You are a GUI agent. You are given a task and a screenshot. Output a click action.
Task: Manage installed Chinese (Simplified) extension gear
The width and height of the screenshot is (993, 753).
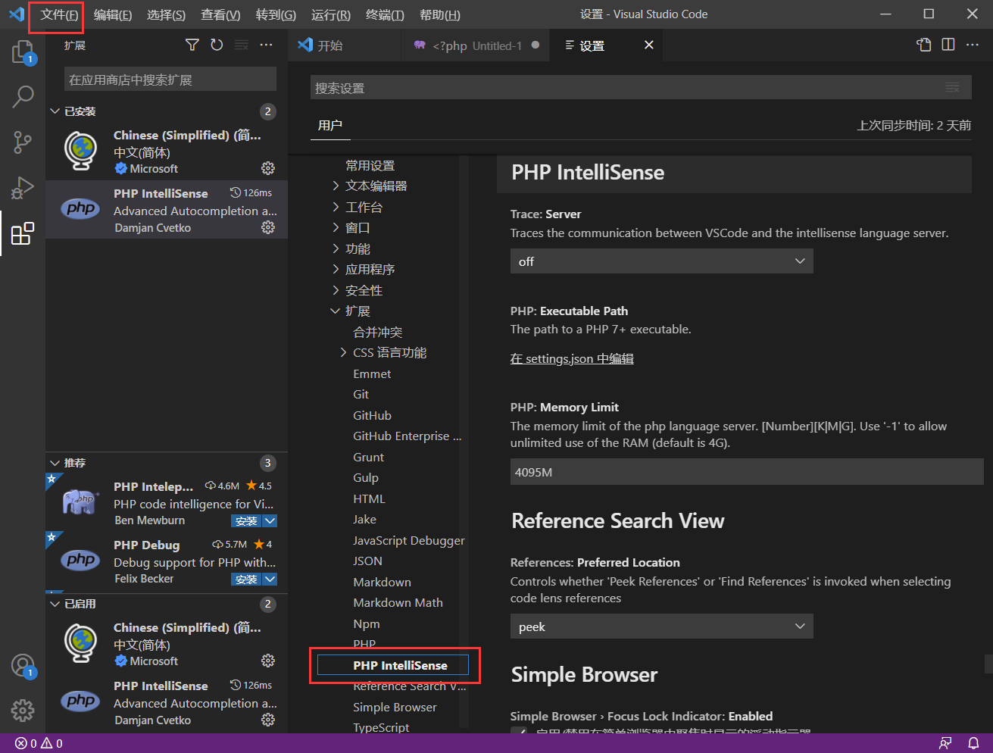coord(268,168)
